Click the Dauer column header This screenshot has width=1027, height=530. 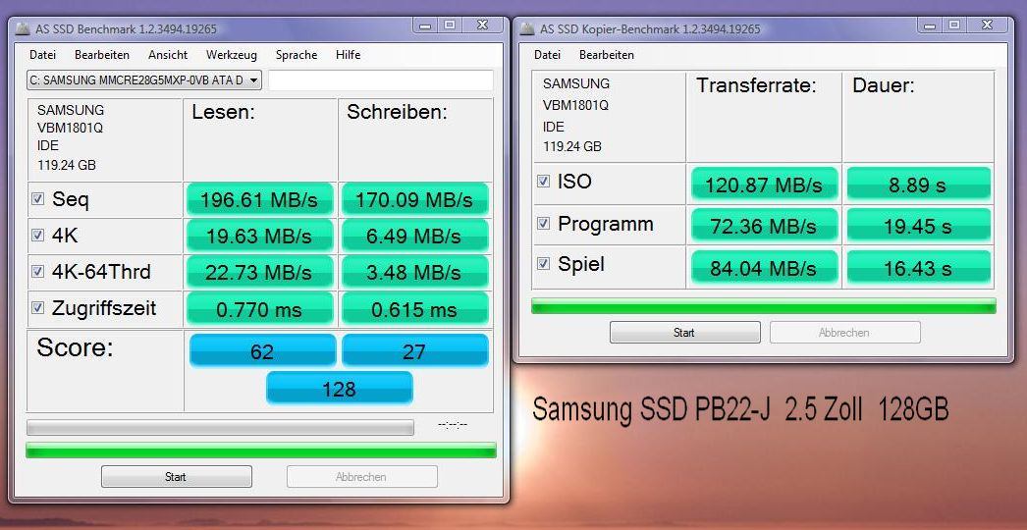tap(884, 85)
